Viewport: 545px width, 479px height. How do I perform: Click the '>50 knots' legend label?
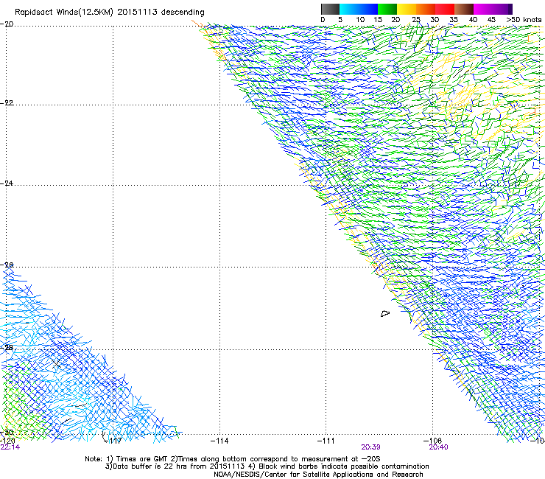tap(524, 20)
